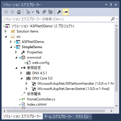The width and height of the screenshot is (121, 121).
Task: Click the SimpleDemo web project icon
Action: (x=18, y=47)
